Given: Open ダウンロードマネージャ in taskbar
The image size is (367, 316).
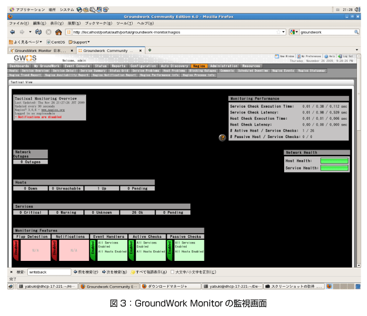Looking at the screenshot, I should tap(171, 286).
